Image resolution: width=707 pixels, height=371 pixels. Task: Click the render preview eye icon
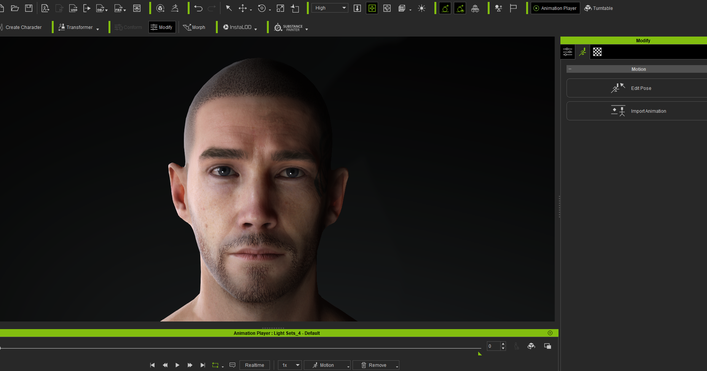137,8
